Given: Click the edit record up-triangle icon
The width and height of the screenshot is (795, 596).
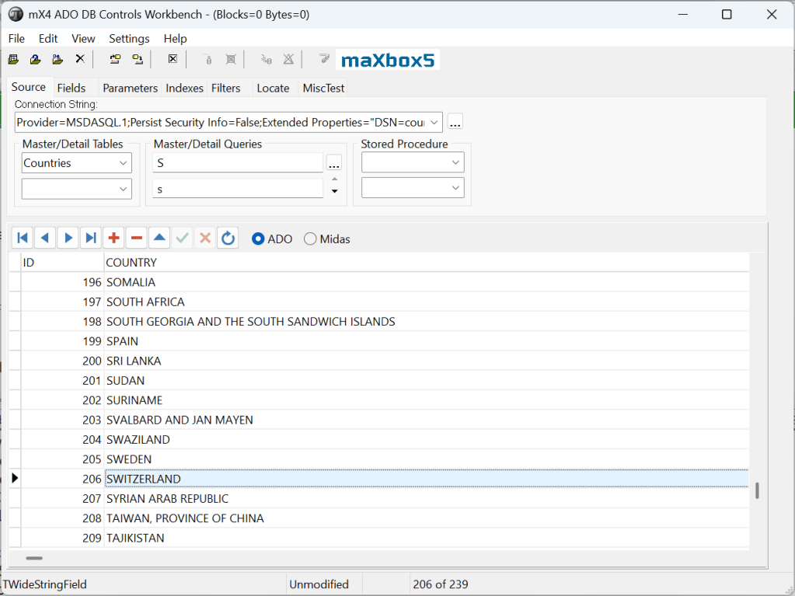Looking at the screenshot, I should pos(159,239).
